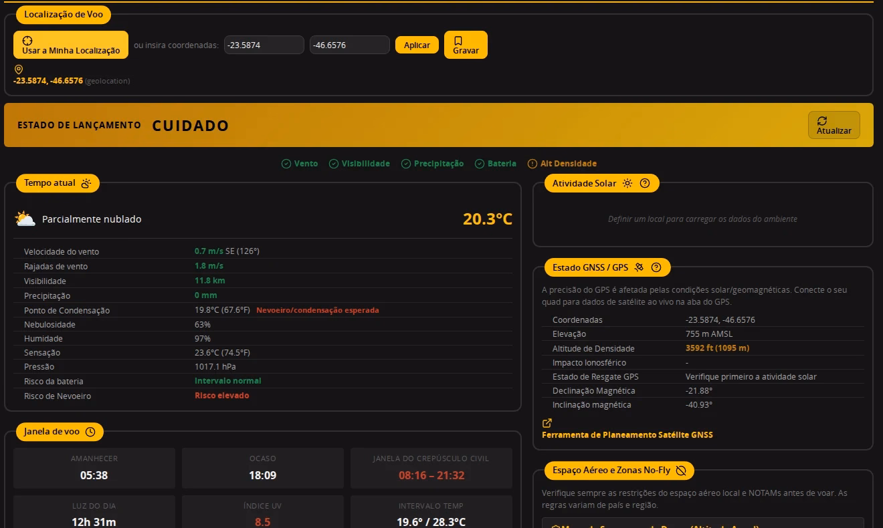Click the partly cloudy weather icon

[25, 219]
